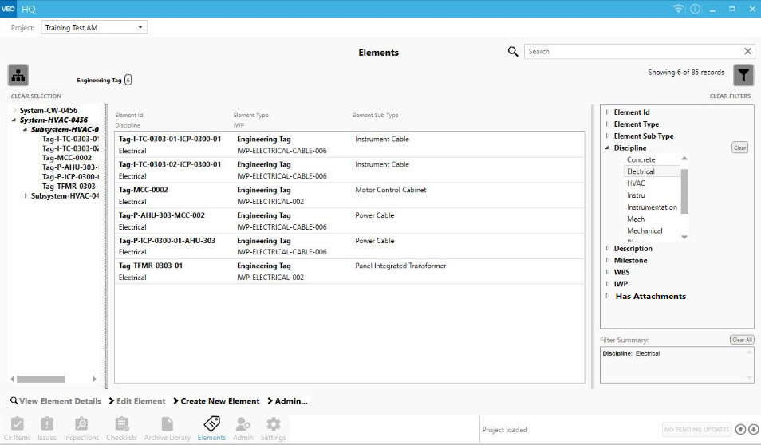Go to Inspections in bottom bar

81,428
